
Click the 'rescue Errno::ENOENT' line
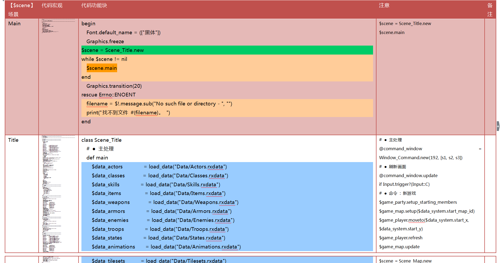pos(108,95)
